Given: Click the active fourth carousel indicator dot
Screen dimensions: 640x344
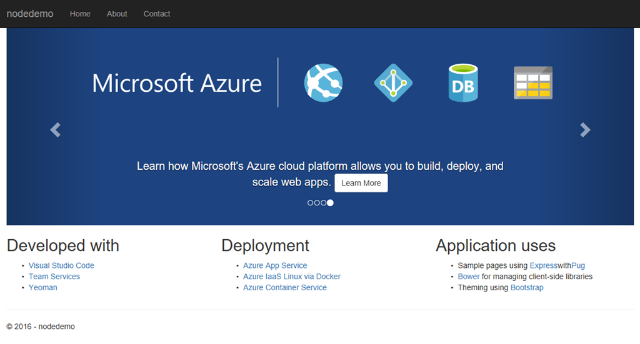Looking at the screenshot, I should (330, 203).
